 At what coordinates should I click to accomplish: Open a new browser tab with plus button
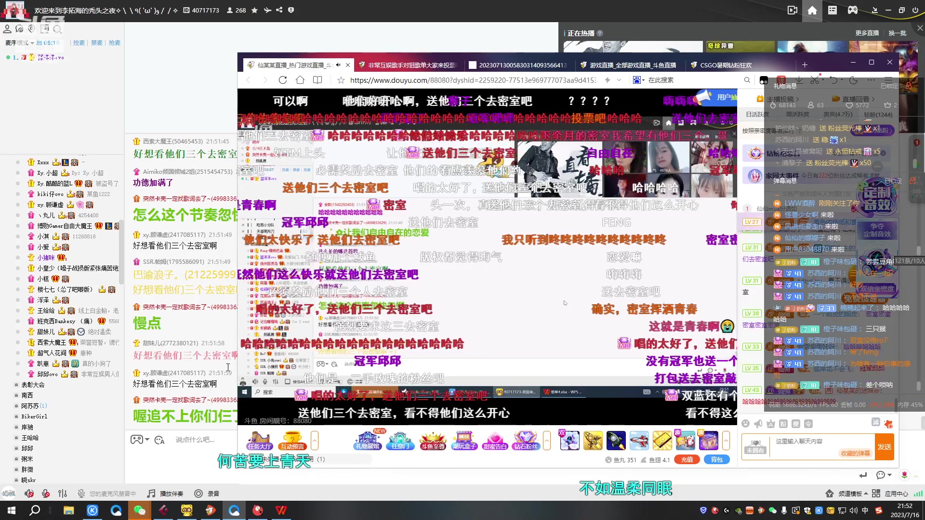[x=805, y=65]
